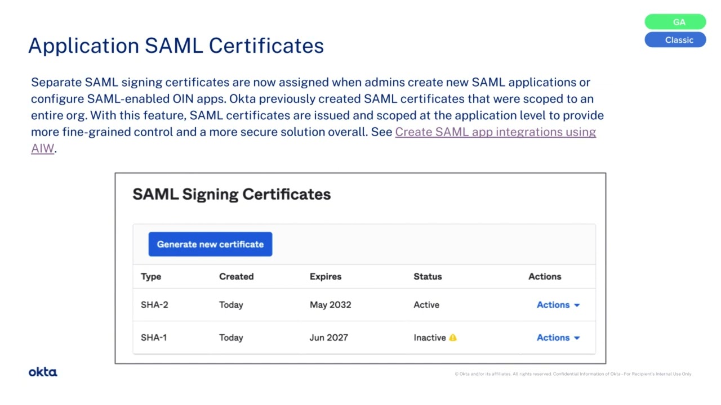Click Today in the SHA-1 row
This screenshot has height=405, width=721.
(x=231, y=337)
